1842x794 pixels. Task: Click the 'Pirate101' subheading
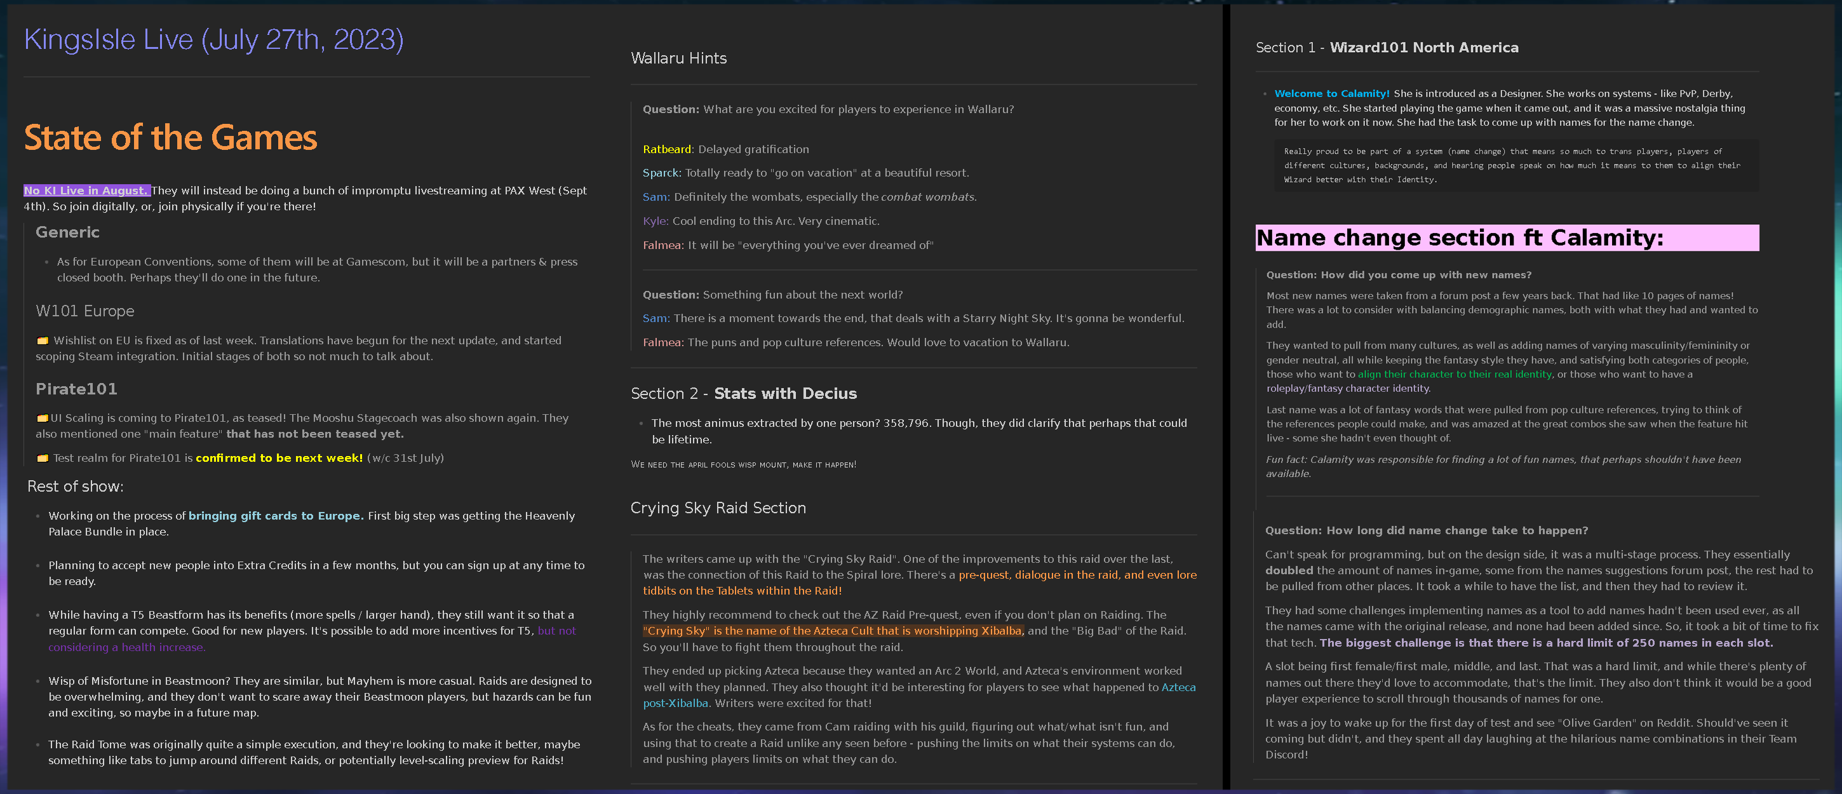click(x=76, y=388)
